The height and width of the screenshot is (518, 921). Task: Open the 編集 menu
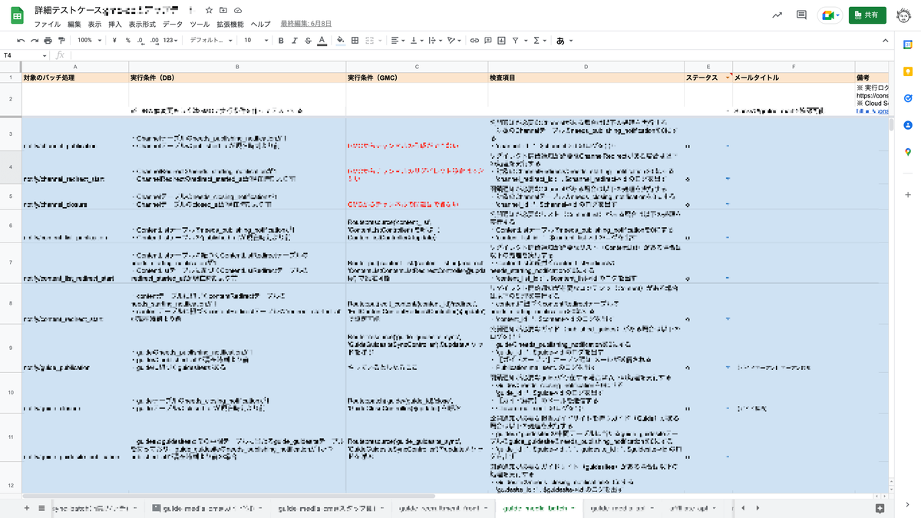click(x=74, y=25)
